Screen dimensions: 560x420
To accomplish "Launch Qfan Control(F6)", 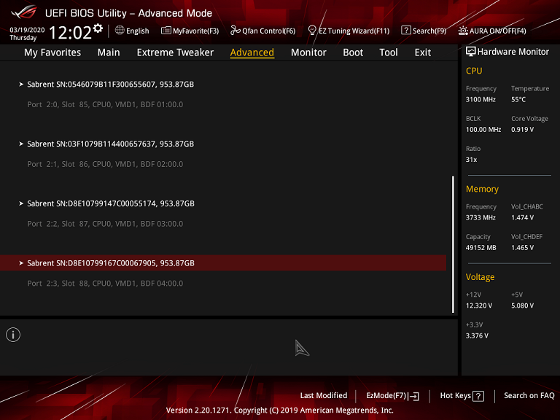I will coord(262,31).
